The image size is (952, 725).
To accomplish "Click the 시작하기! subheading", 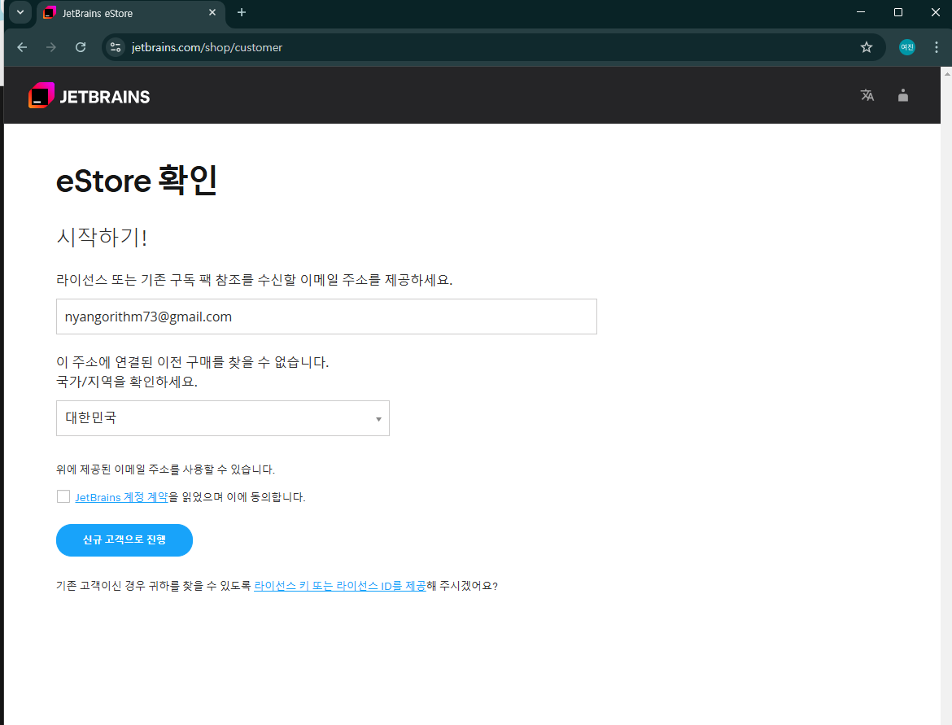I will (x=102, y=236).
